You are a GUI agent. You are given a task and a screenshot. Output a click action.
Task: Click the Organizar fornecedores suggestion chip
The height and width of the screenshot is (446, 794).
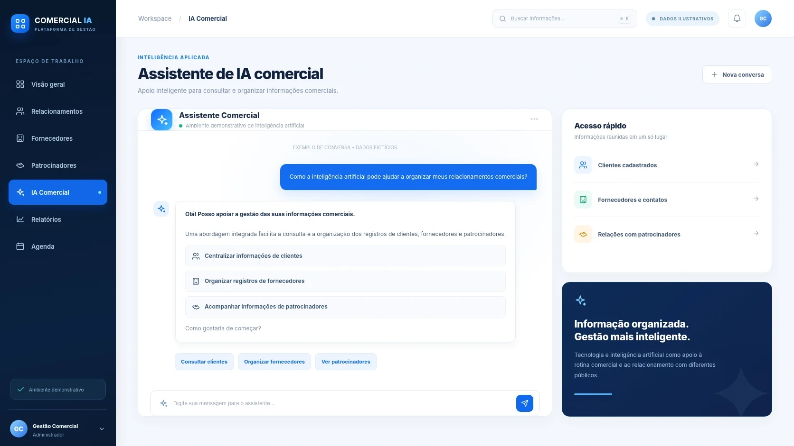274,362
